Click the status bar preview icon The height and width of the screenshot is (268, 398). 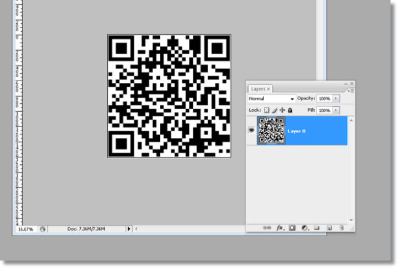[x=43, y=230]
